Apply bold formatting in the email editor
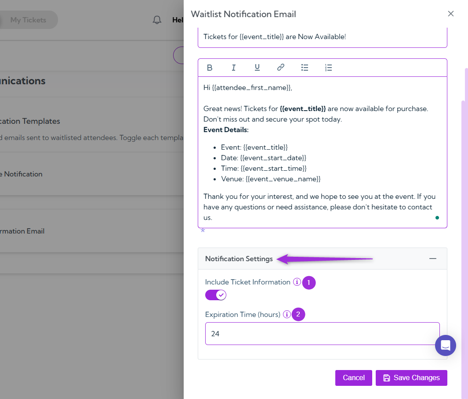The width and height of the screenshot is (468, 399). click(x=210, y=67)
